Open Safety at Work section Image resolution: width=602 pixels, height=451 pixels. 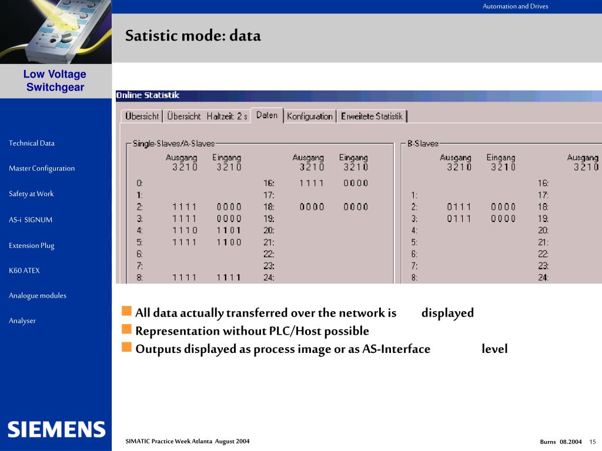point(31,194)
